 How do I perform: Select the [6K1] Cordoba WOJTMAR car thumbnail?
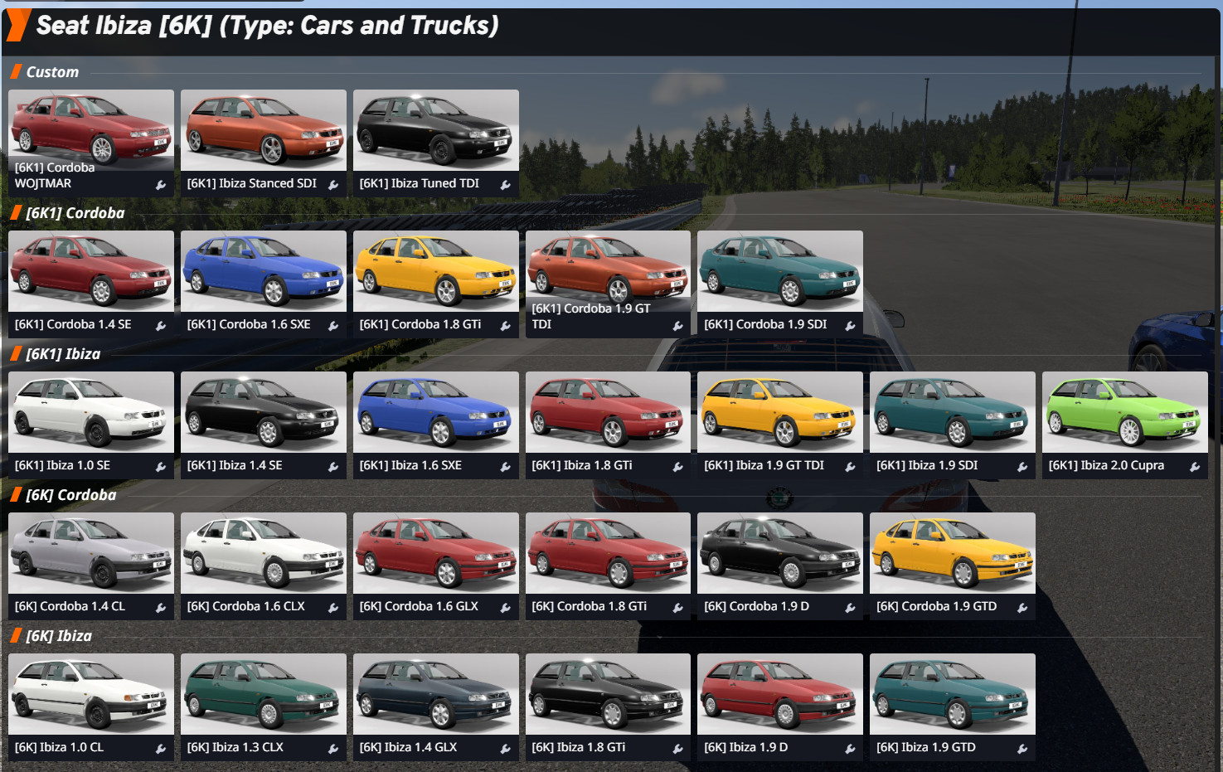pos(91,130)
